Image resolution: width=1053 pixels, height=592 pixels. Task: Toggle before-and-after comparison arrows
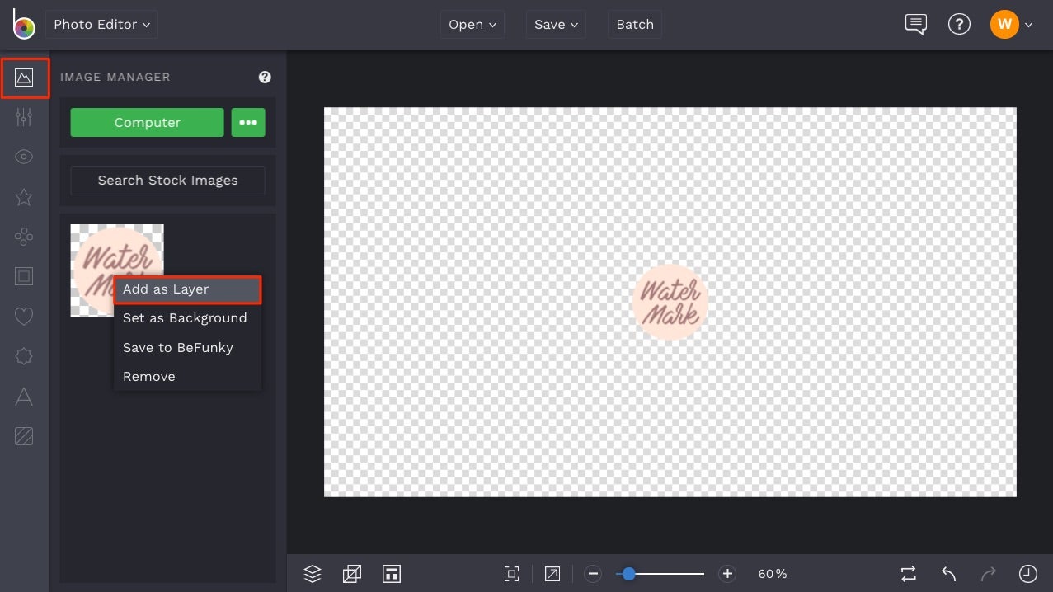(x=908, y=573)
